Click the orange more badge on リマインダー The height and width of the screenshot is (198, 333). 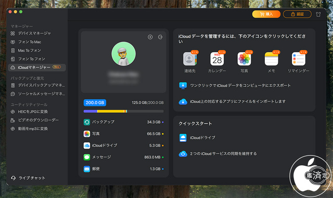pos(303,52)
